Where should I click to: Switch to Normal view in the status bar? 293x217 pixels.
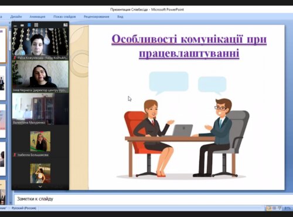coord(269,208)
